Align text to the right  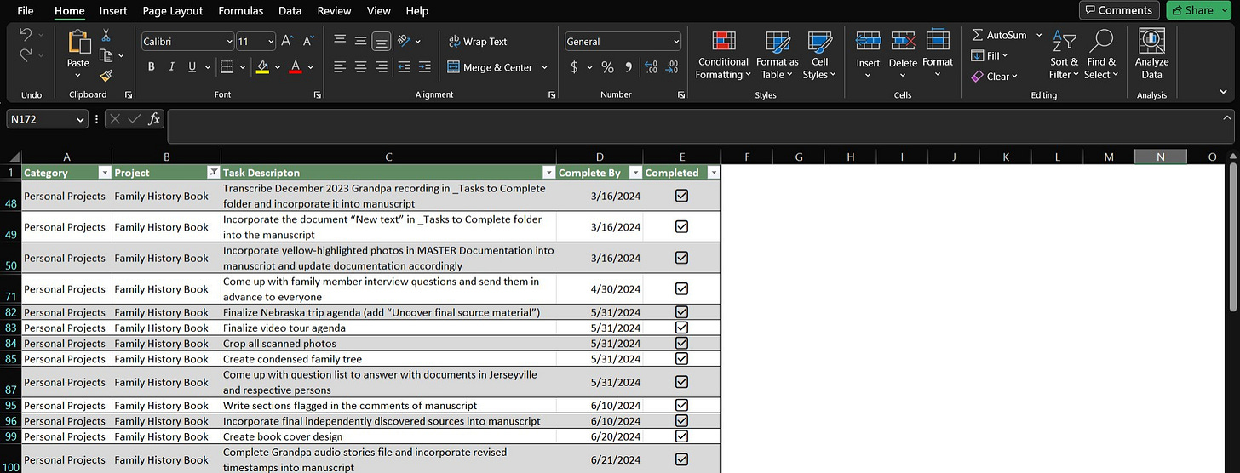(x=381, y=67)
